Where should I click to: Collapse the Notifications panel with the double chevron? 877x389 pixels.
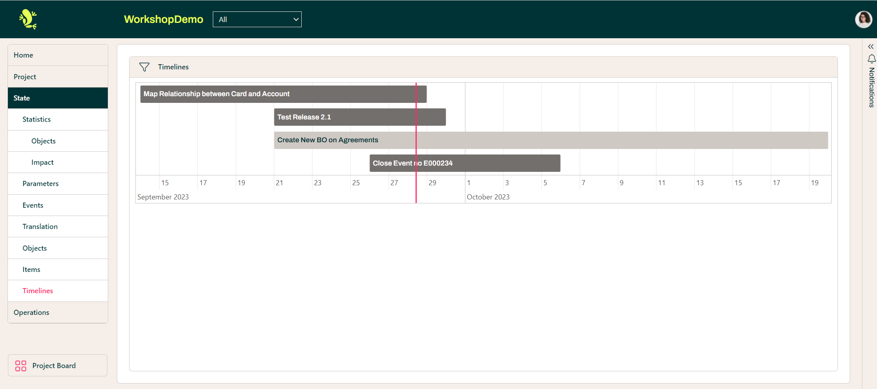click(871, 46)
